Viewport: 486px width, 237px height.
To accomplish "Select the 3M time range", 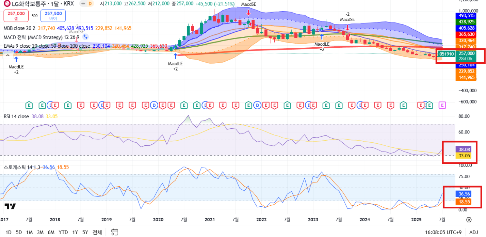I will pyautogui.click(x=40, y=232).
